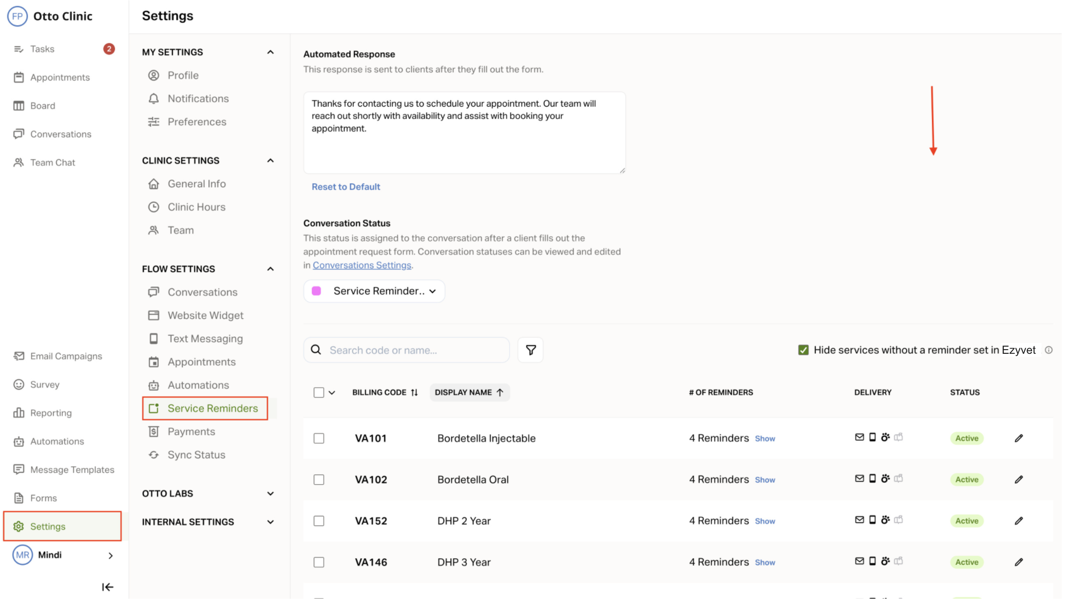1067x609 pixels.
Task: Click the Search code or name field
Action: pyautogui.click(x=407, y=350)
